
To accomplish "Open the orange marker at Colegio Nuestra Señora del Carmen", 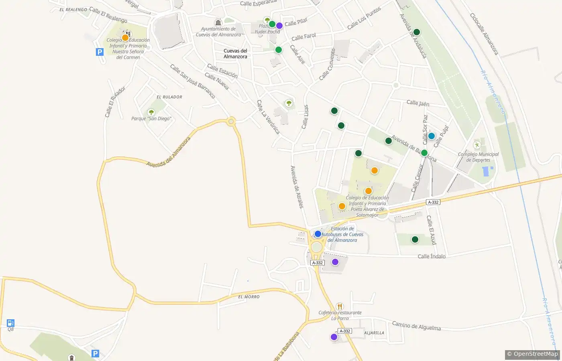I will pyautogui.click(x=125, y=38).
